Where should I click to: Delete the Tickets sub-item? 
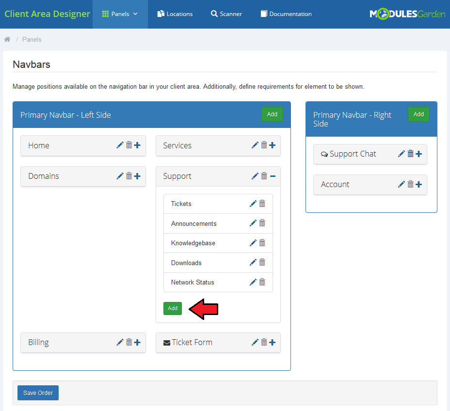click(262, 204)
